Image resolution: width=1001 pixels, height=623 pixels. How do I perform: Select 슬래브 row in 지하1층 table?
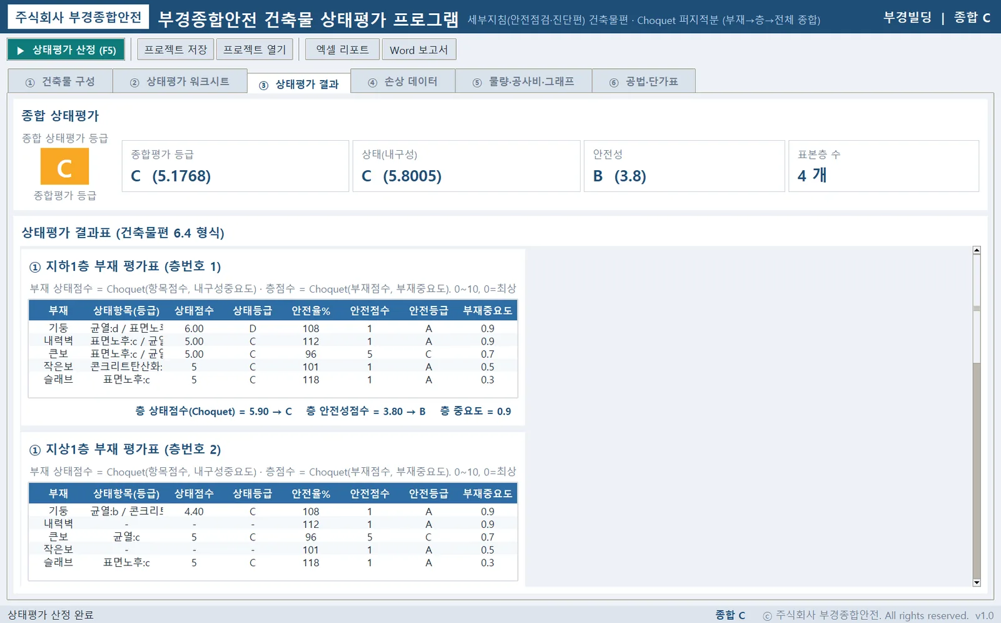tap(273, 380)
